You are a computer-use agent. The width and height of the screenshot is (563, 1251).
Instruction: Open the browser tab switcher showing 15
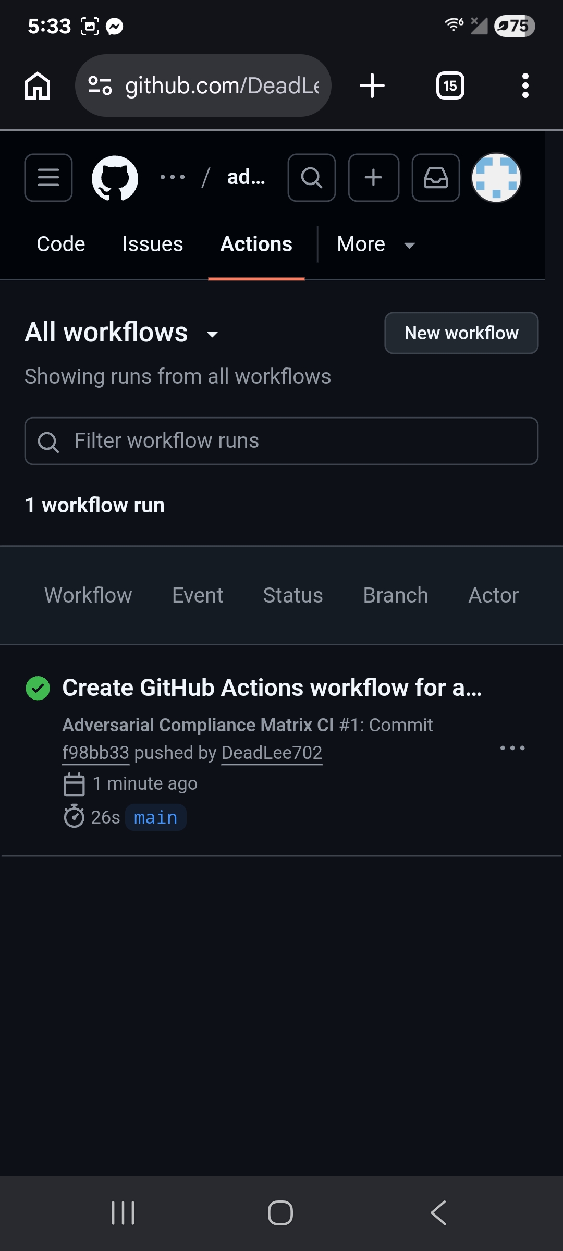click(x=450, y=85)
